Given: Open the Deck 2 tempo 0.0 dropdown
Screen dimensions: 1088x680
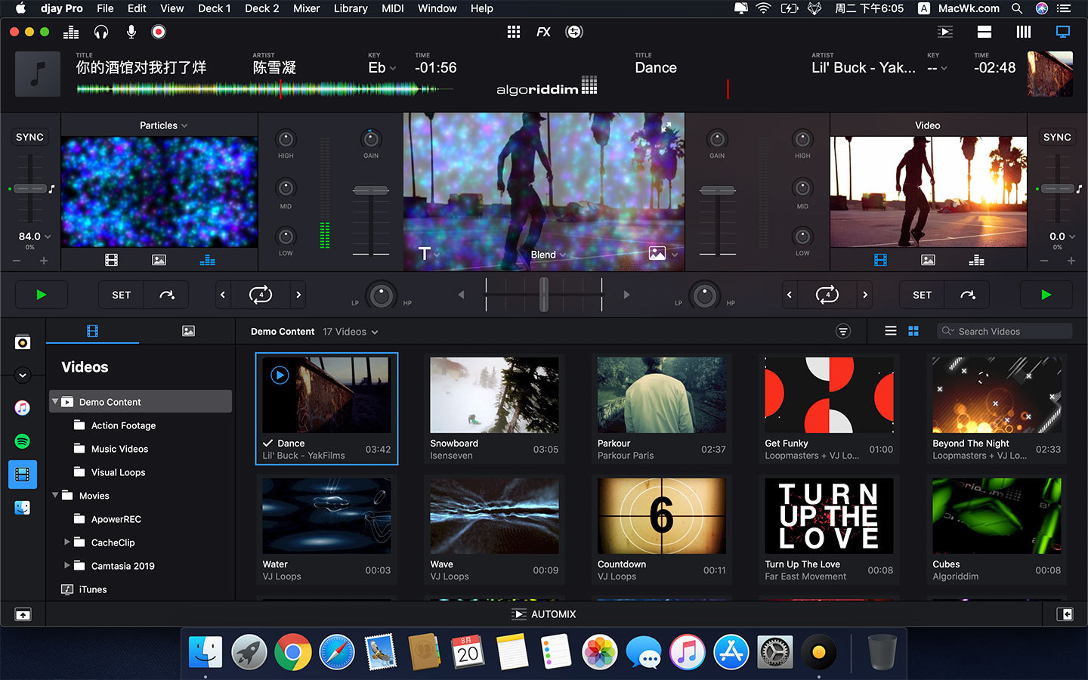Looking at the screenshot, I should (1062, 236).
